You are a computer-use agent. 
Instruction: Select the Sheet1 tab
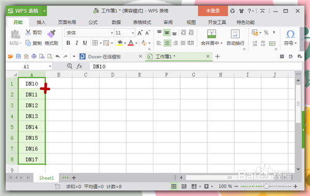coord(47,178)
